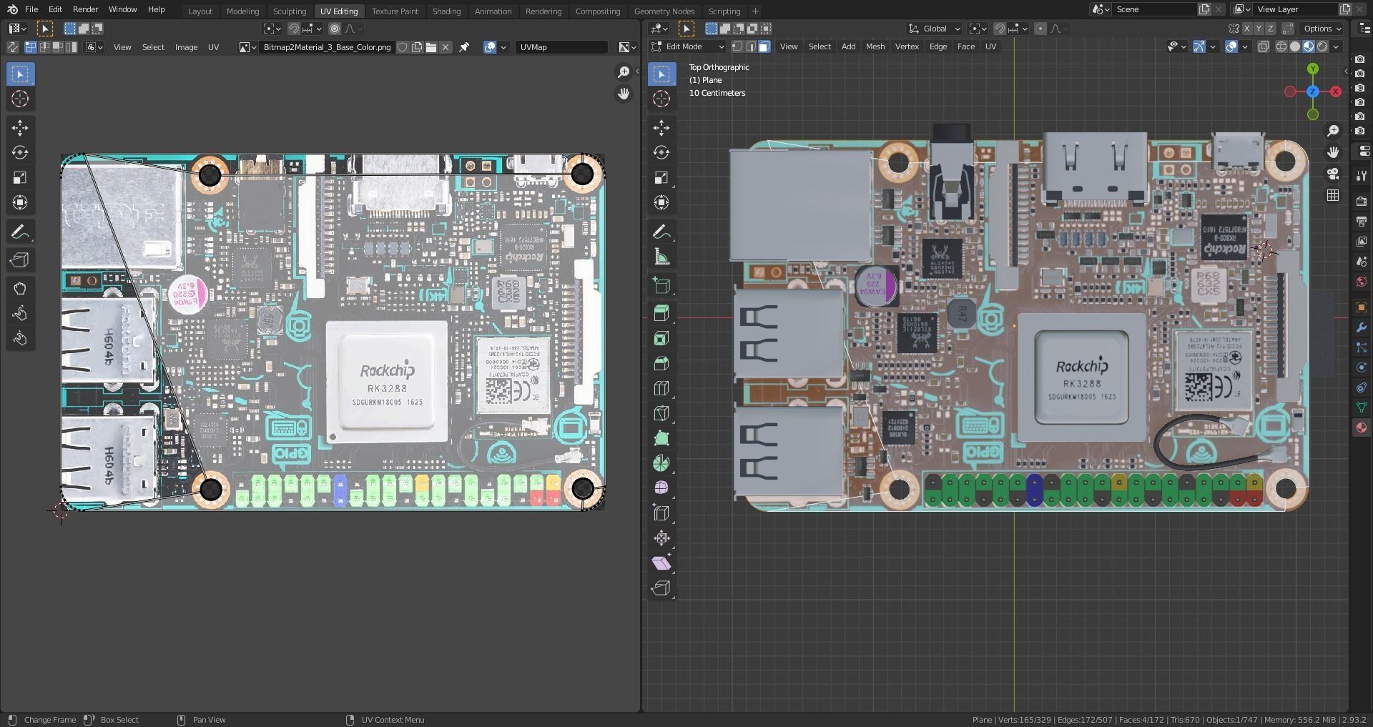Select the Move tool in UV editor toolbar

[20, 128]
